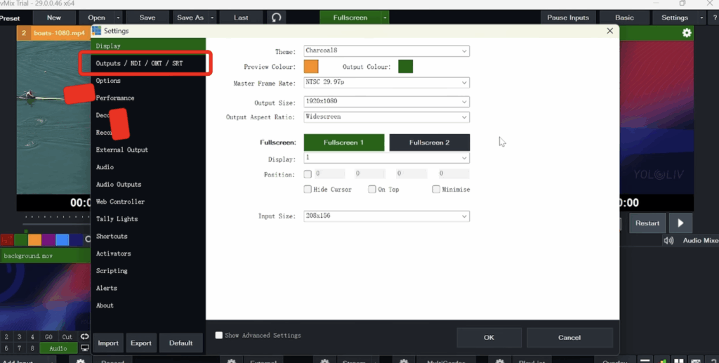This screenshot has height=363, width=719.
Task: Toggle Show Advanced Settings checkbox
Action: coord(219,336)
